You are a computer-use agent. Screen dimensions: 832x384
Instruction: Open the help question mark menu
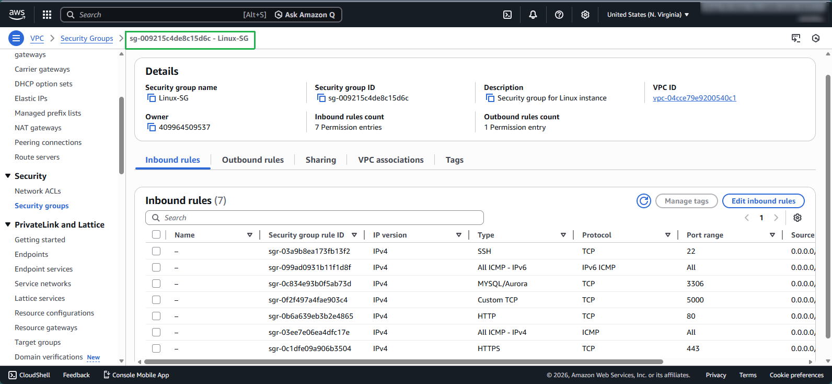(x=559, y=15)
